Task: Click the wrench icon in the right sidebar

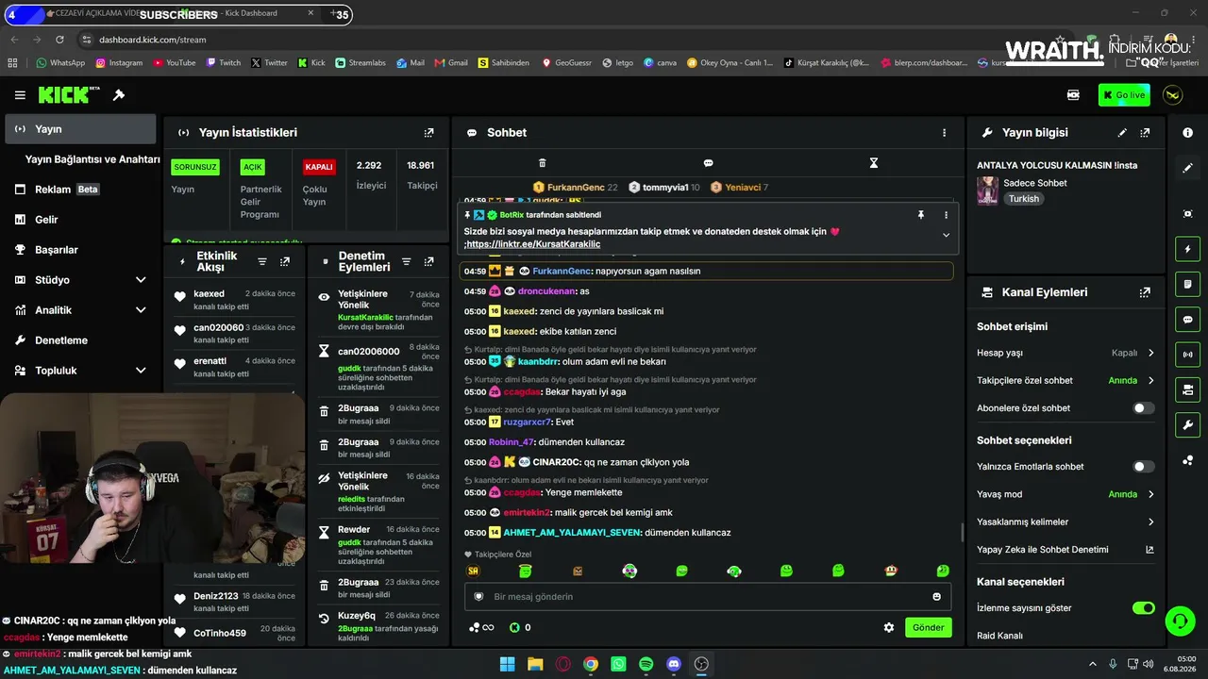Action: point(1187,424)
